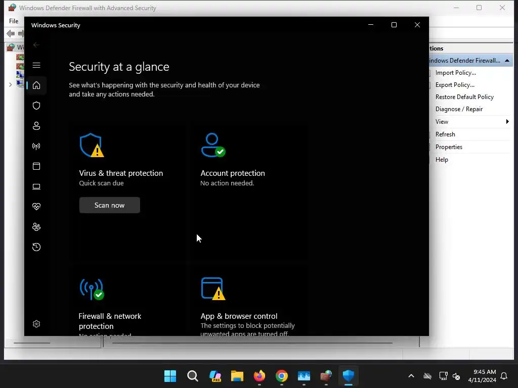Screen dimensions: 518x388
Task: Click Firewall with Advanced Security taskbar icon
Action: (x=326, y=376)
